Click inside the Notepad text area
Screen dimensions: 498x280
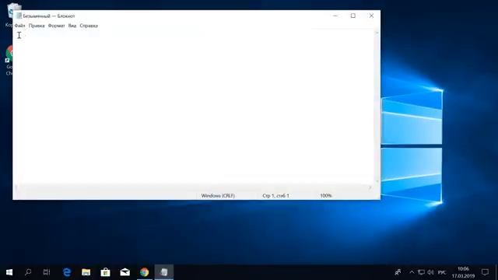(194, 107)
